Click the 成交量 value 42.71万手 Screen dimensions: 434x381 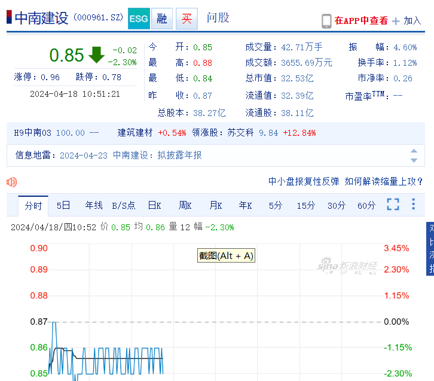click(302, 47)
